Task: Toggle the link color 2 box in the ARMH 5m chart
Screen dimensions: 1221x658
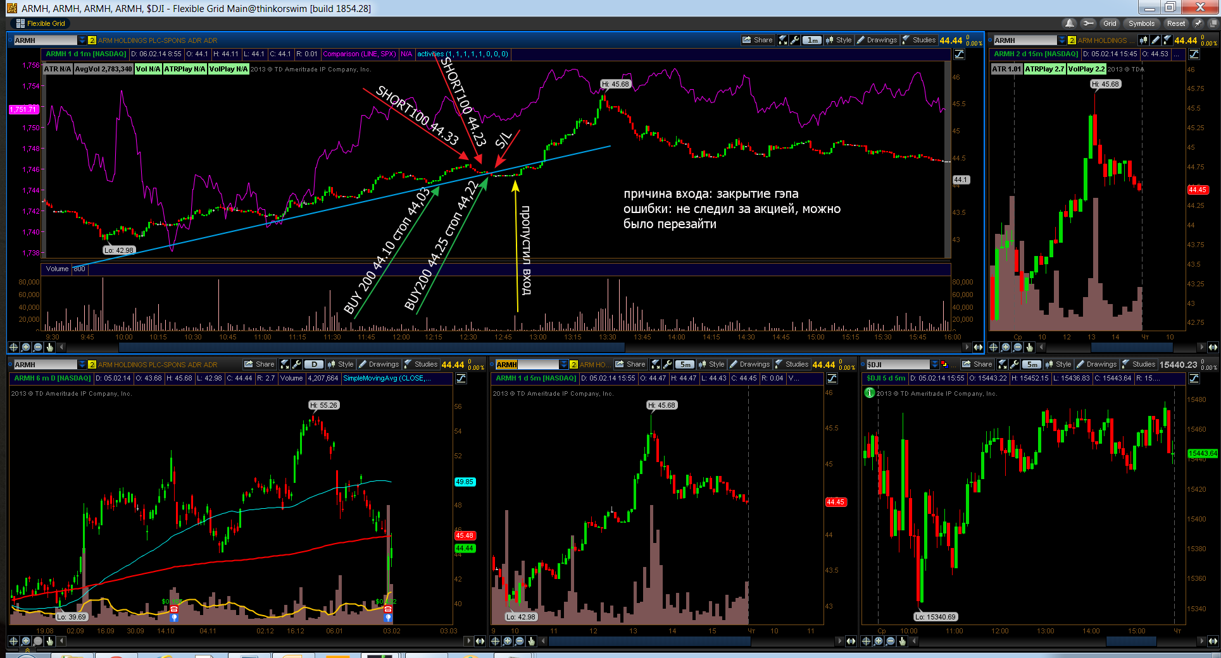Action: coord(573,365)
